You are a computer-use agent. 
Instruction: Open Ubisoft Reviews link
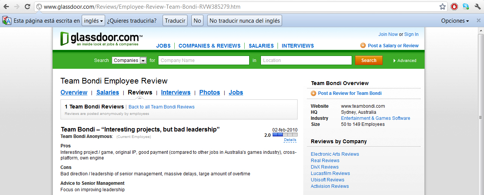coord(327,180)
